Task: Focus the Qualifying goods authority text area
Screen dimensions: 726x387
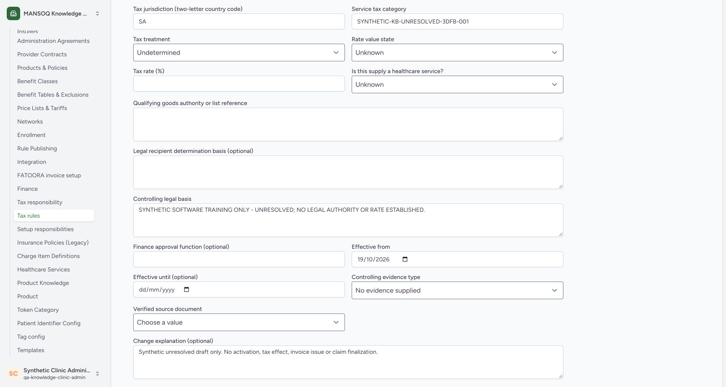Action: (x=348, y=124)
